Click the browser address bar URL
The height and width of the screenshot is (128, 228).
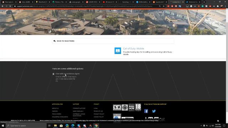84,6
